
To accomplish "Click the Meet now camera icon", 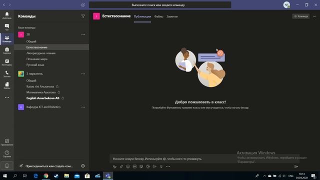I will 148,166.
